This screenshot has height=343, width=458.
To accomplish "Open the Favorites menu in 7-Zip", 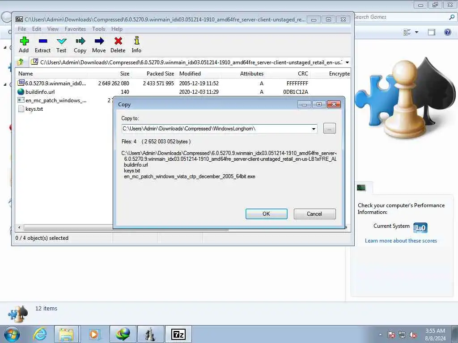I will click(75, 29).
